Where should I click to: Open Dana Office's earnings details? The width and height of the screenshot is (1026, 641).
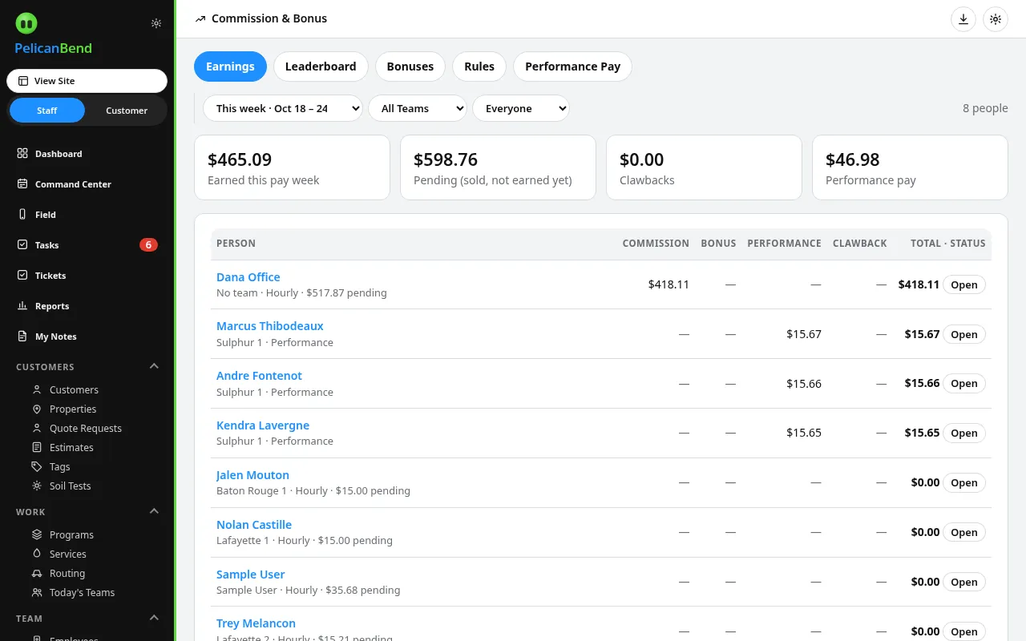[248, 277]
